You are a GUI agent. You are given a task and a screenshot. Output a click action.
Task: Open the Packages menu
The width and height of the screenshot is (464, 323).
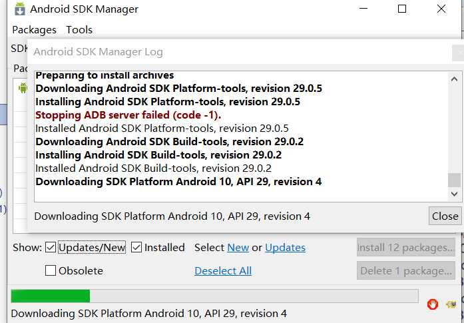coord(35,29)
